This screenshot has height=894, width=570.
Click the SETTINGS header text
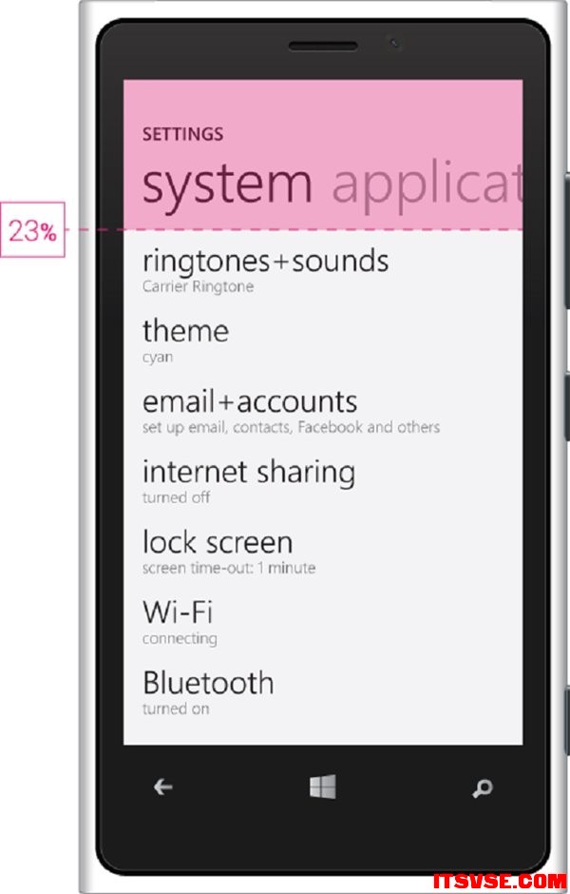182,134
